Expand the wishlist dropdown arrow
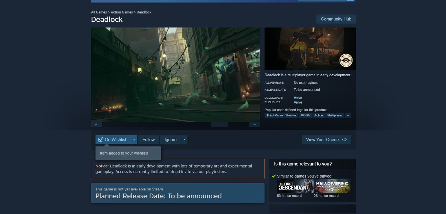 [134, 140]
